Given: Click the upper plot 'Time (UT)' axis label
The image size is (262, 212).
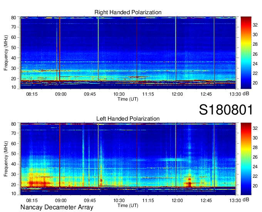Looking at the screenshot, I should tap(128, 99).
